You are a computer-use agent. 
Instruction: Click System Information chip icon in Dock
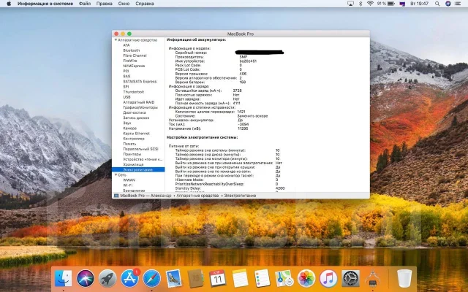click(372, 278)
